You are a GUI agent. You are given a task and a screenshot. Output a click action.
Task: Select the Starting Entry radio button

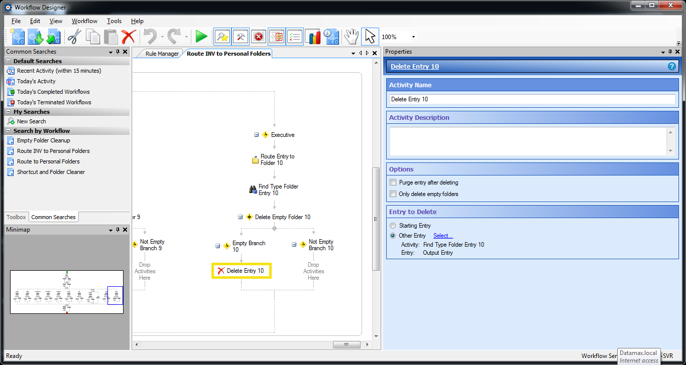393,226
